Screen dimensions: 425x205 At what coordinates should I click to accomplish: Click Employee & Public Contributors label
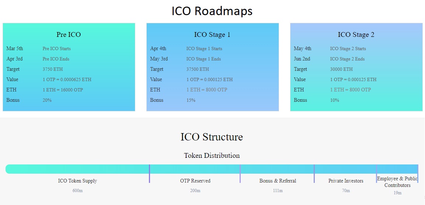[397, 182]
